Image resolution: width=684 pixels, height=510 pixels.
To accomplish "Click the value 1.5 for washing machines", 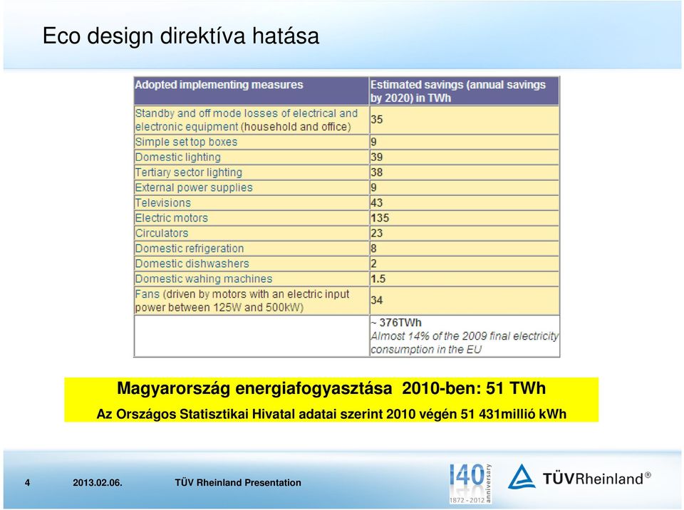I will [x=378, y=279].
